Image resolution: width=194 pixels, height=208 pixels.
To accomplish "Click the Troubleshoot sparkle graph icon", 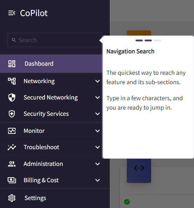I will 12,147.
